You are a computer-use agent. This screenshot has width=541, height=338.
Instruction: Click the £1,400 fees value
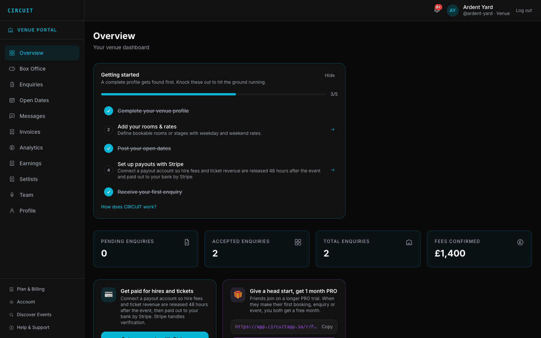pyautogui.click(x=450, y=253)
